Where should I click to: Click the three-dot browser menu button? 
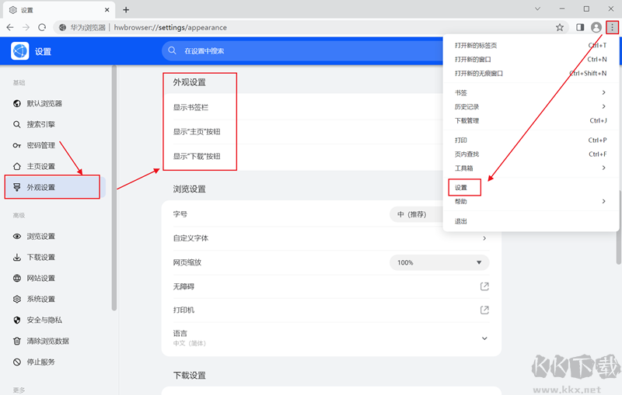[x=612, y=27]
